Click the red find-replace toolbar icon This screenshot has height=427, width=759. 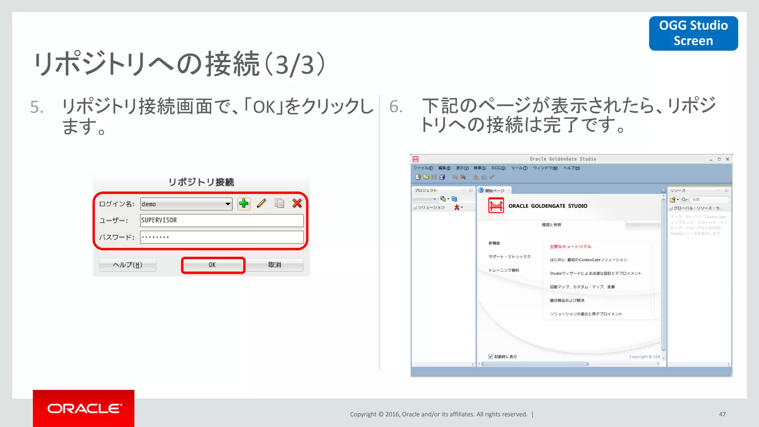click(x=463, y=177)
